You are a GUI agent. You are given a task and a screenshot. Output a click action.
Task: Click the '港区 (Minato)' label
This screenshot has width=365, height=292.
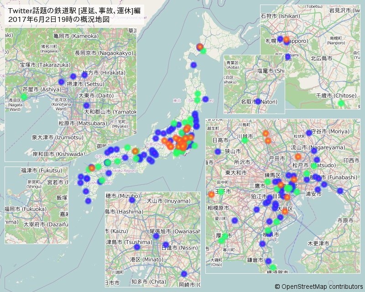tap(146, 260)
